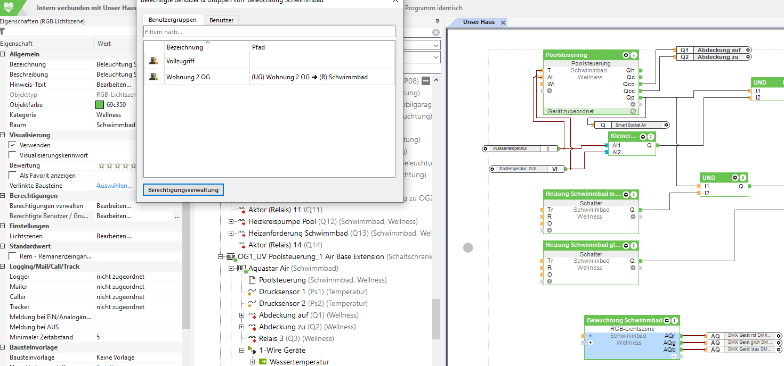Screen dimensions: 784x366
Task: Click the Vollzugriff user group icon
Action: [153, 61]
